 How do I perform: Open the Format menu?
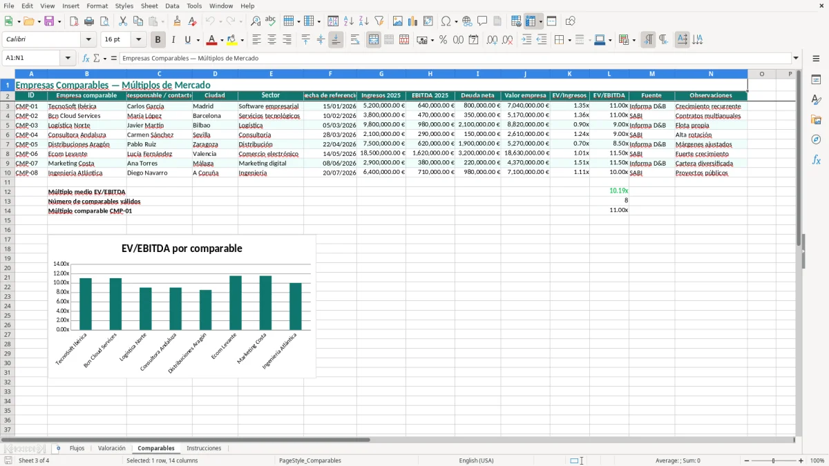coord(97,6)
